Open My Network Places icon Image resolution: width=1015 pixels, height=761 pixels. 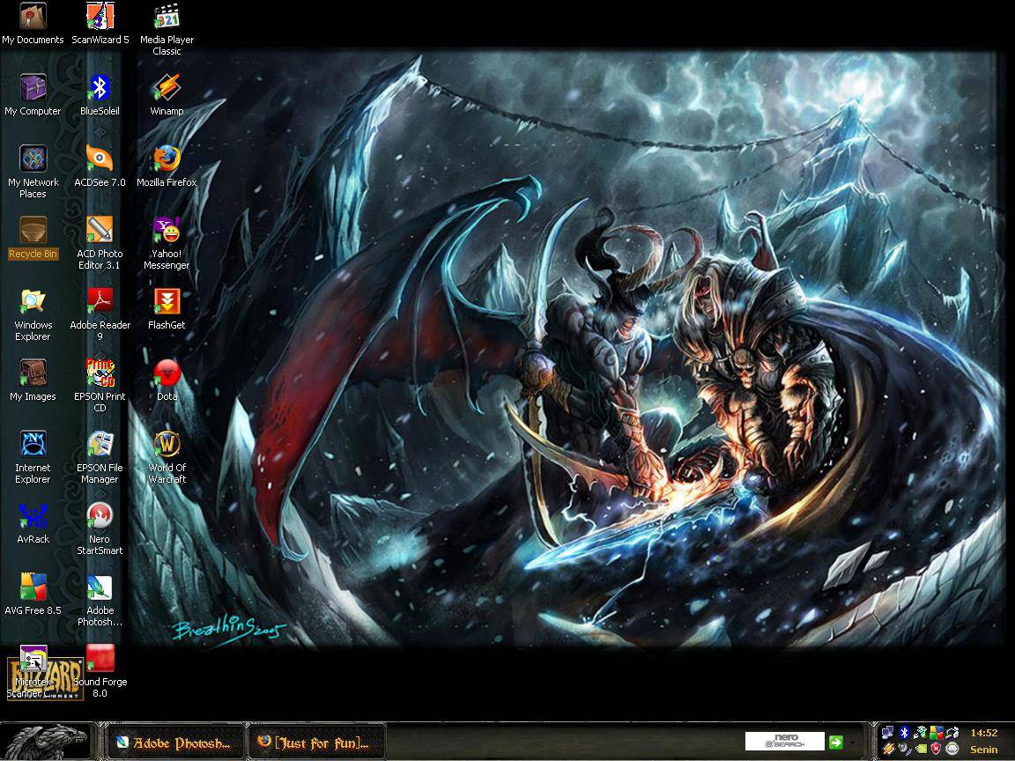[33, 172]
